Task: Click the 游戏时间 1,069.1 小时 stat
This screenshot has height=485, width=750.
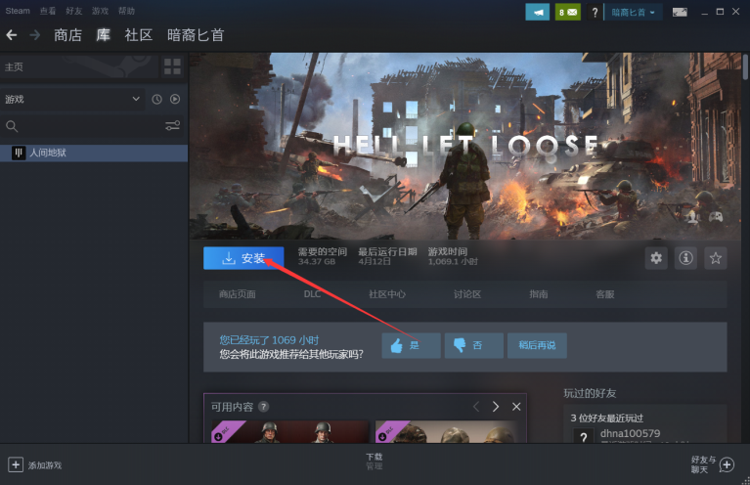Action: (453, 256)
